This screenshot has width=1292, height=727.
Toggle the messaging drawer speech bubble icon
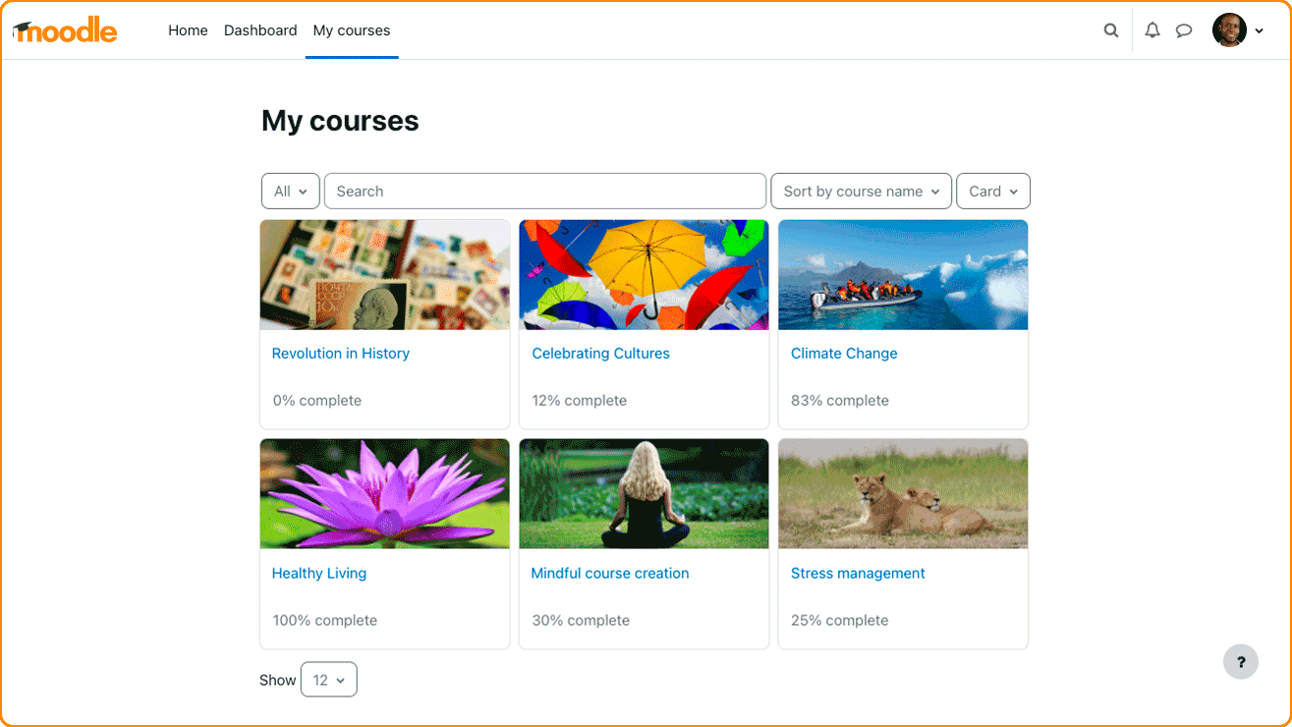tap(1184, 30)
